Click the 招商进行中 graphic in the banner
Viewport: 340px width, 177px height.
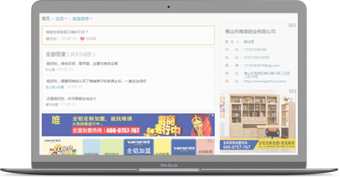pos(167,126)
